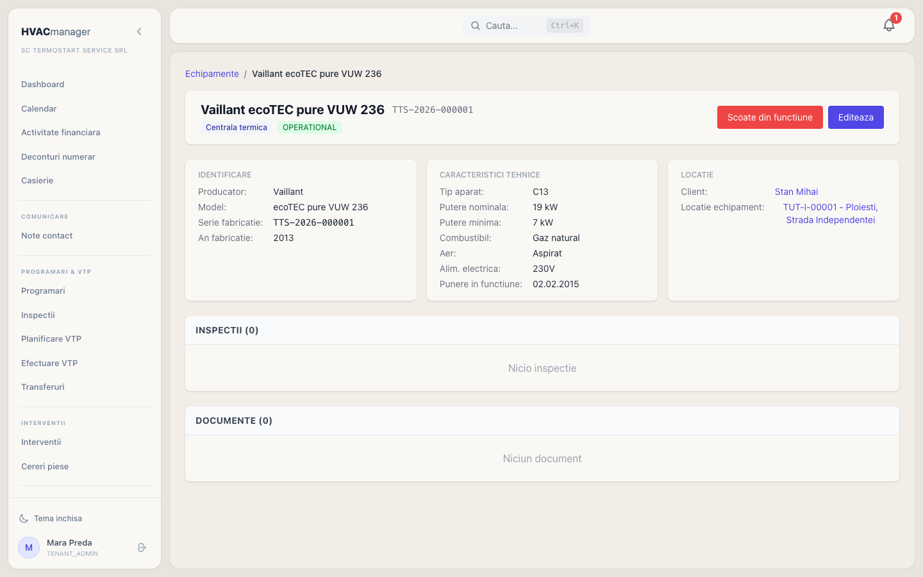Click the page title Vaillant ecoTEC pure VUW 236
The image size is (923, 577).
[292, 110]
